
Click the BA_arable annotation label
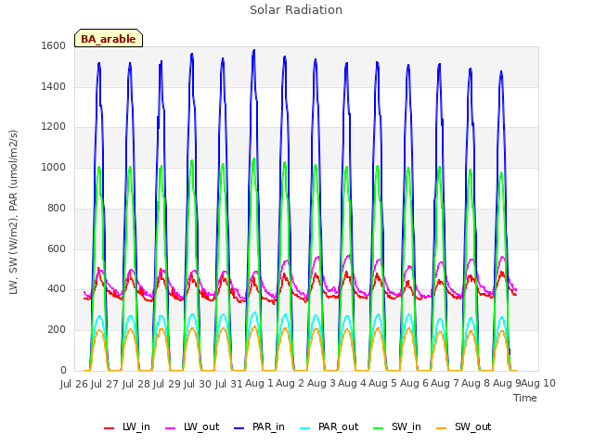click(109, 39)
